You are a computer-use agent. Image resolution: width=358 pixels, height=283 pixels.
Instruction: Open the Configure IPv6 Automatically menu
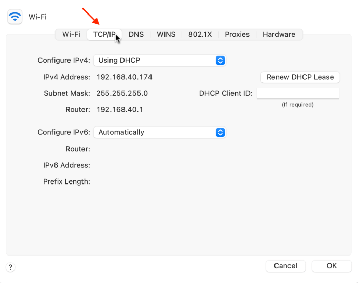(x=160, y=132)
